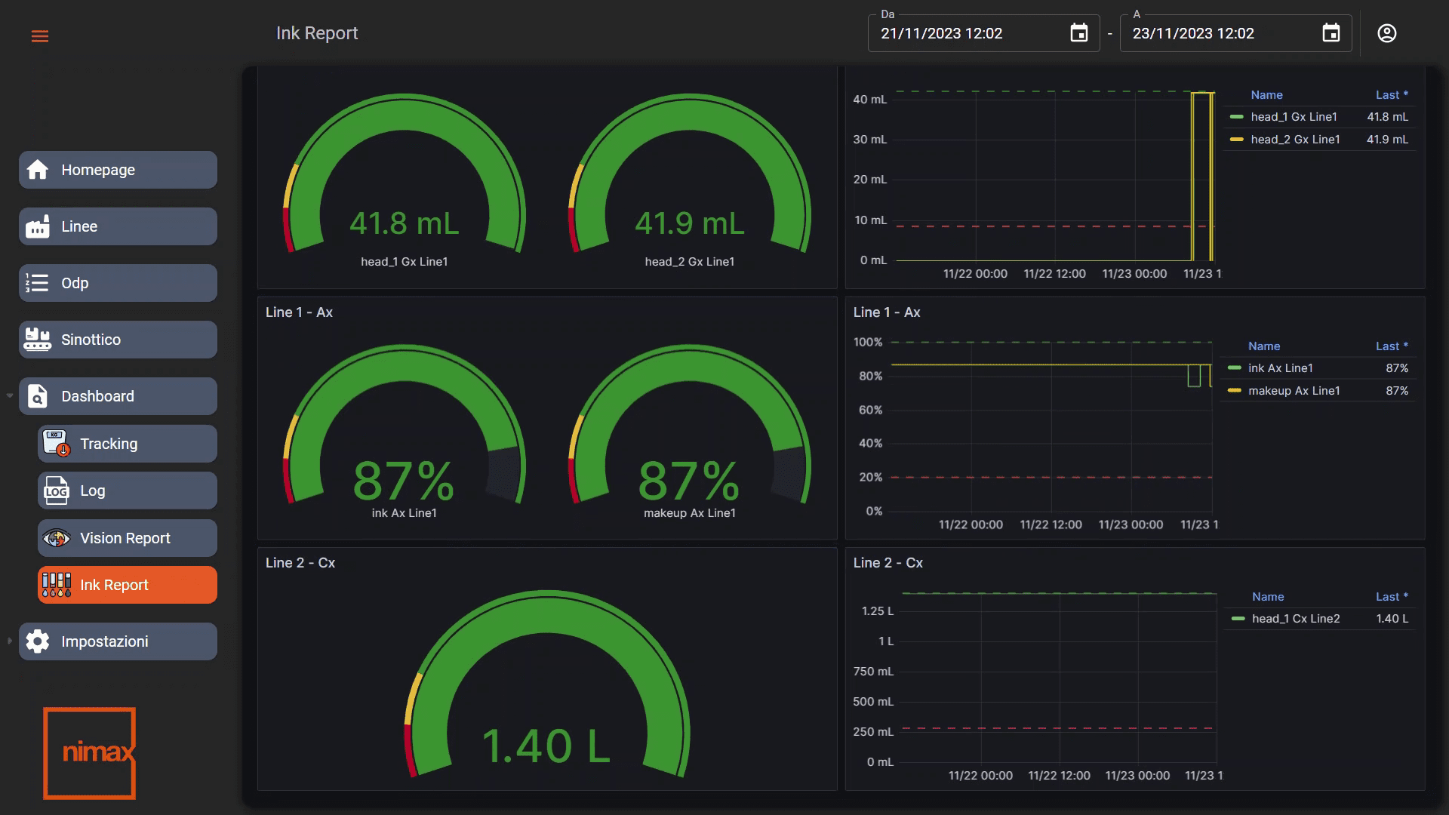Open the Log menu item
The image size is (1449, 815).
pos(127,491)
